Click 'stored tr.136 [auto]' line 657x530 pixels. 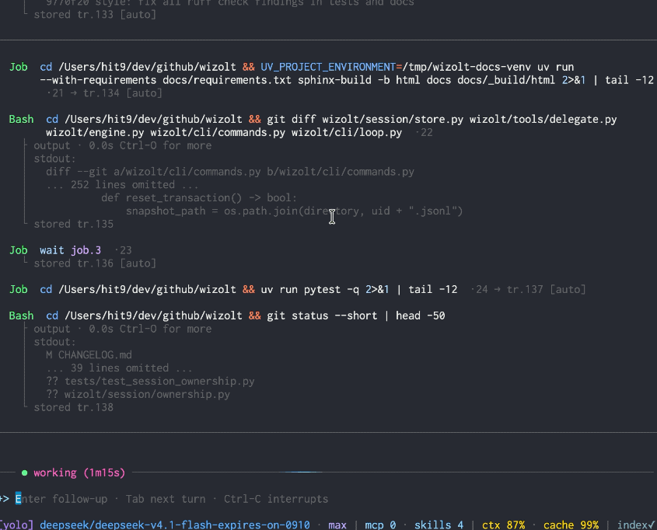click(95, 263)
